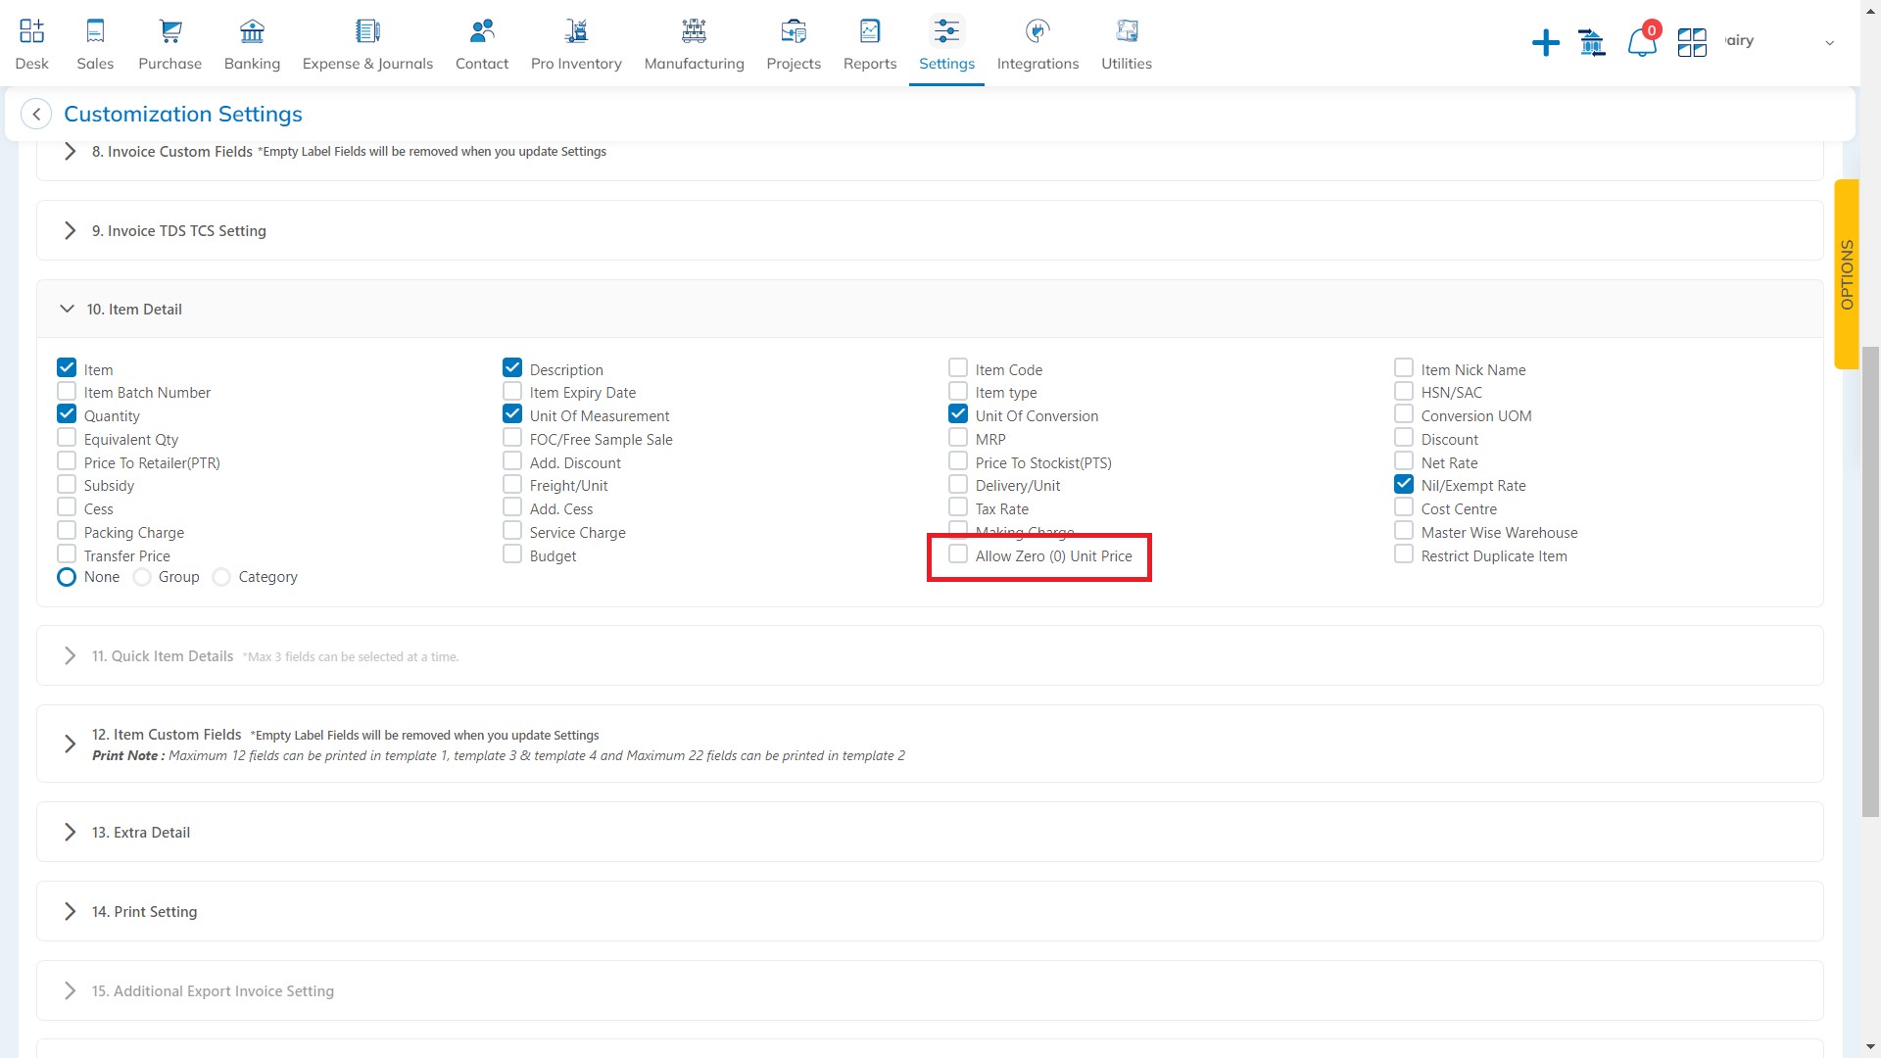The image size is (1881, 1058).
Task: Click the scrollbar down arrow
Action: (1870, 1048)
